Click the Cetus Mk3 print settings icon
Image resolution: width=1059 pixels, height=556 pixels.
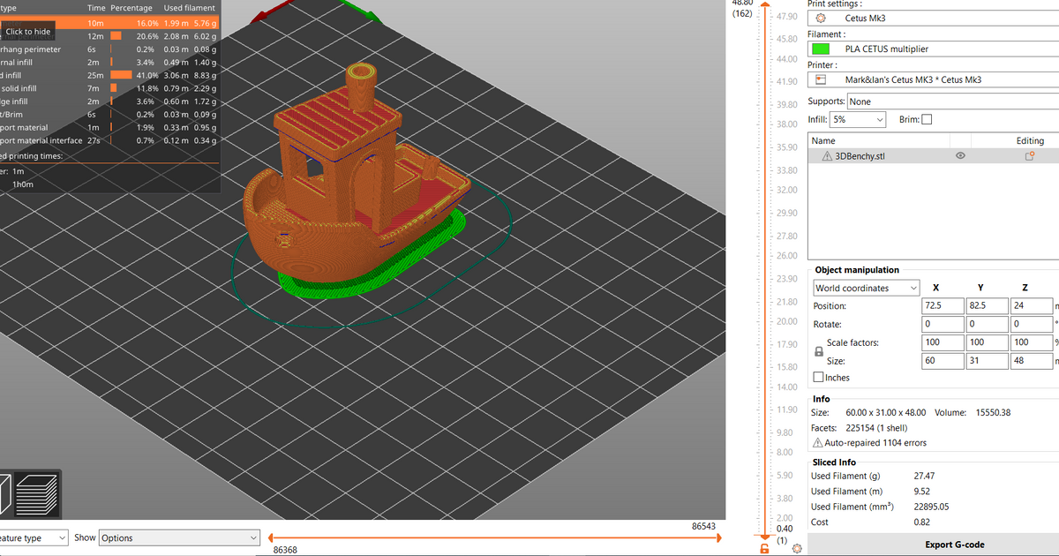pos(820,18)
